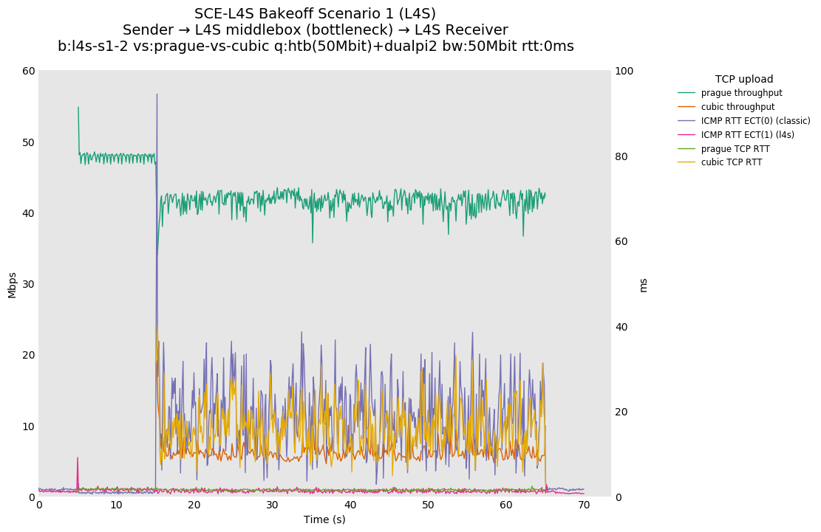Click the 'TCP upload' legend title

[743, 79]
